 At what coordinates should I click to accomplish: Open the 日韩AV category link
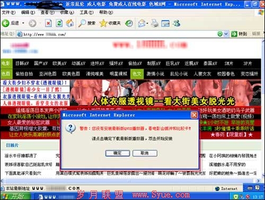point(22,63)
